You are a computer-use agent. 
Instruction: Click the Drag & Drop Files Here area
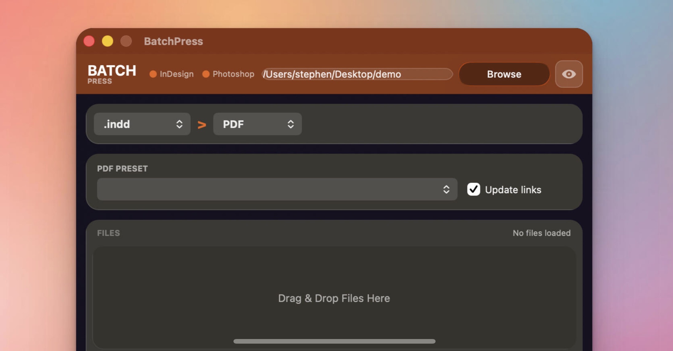(x=334, y=298)
